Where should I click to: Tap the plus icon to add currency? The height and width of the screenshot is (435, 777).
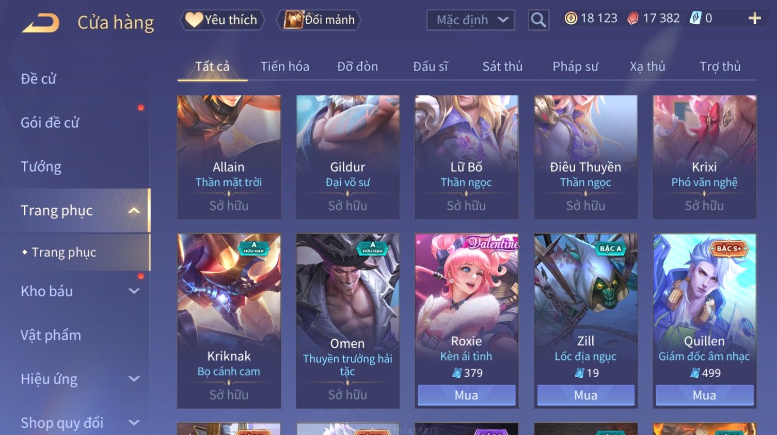(x=755, y=19)
